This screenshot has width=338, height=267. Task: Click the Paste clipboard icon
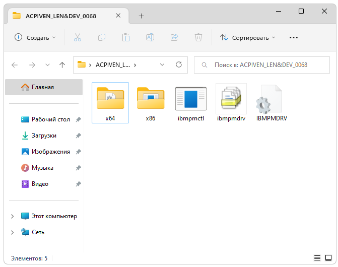(x=125, y=37)
